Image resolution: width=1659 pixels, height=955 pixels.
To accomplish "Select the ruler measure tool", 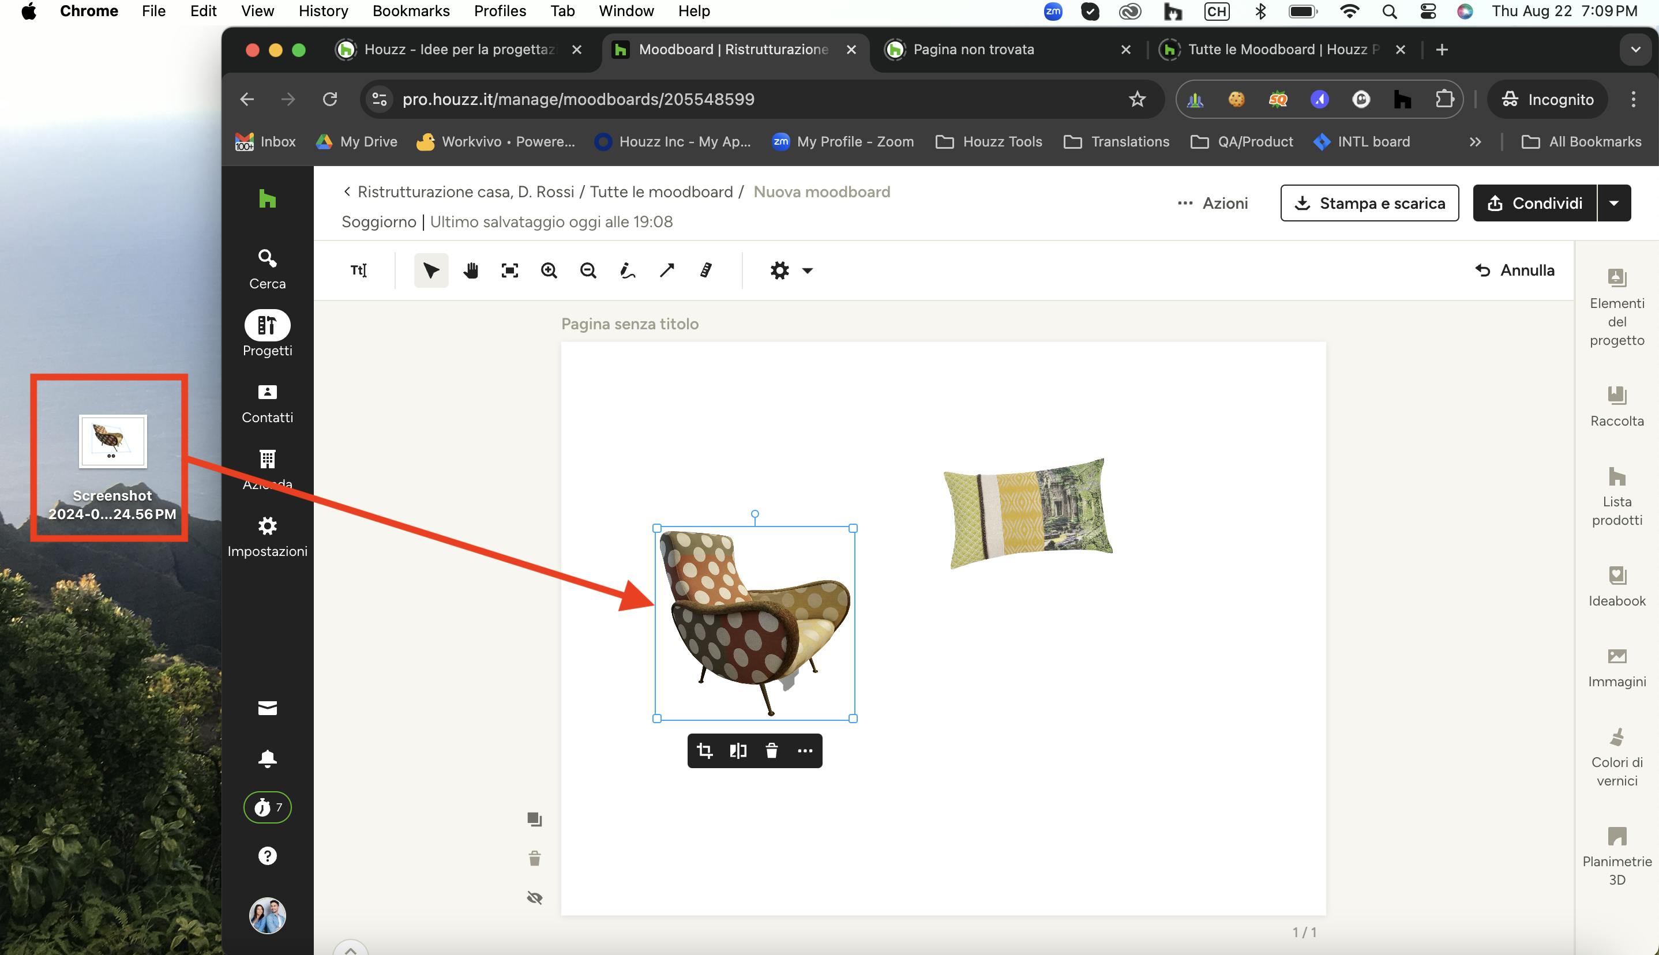I will tap(706, 270).
